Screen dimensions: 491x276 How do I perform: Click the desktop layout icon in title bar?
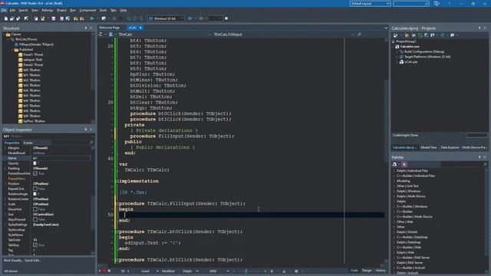437,3
